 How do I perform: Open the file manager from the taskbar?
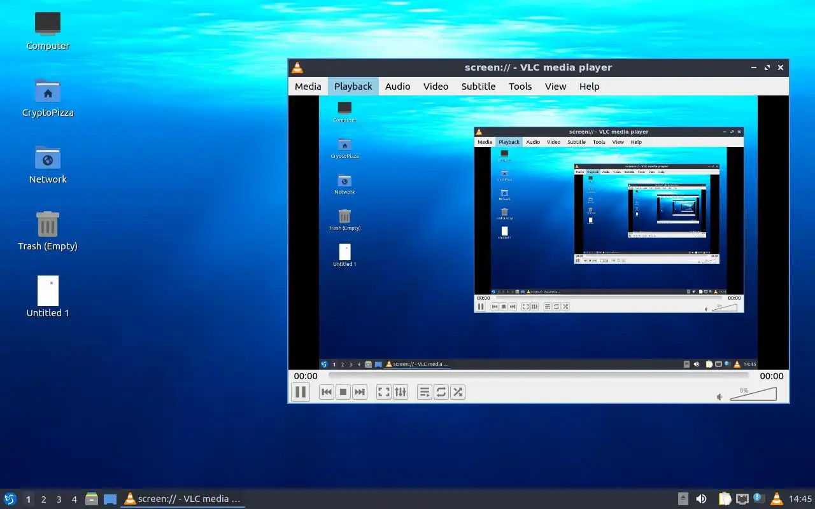tap(92, 499)
